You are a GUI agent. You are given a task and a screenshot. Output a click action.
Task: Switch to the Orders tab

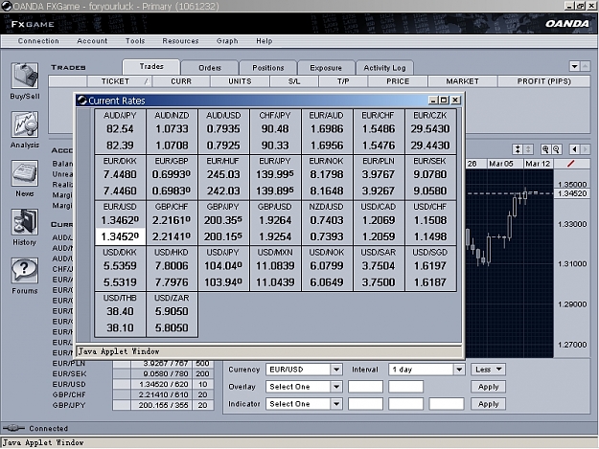coord(210,68)
